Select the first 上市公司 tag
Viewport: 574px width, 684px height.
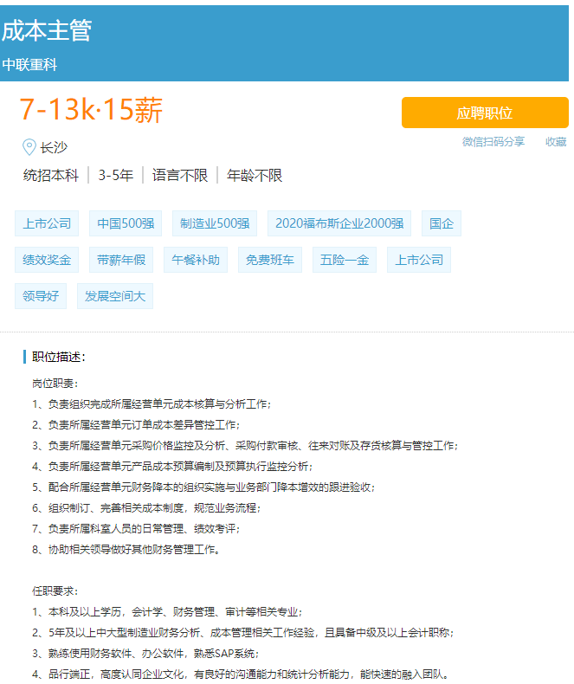point(47,223)
